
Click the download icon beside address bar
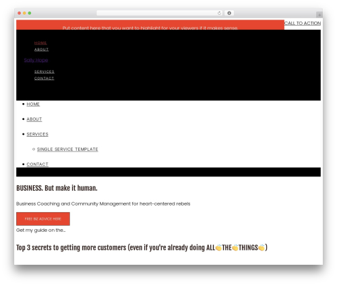(229, 13)
